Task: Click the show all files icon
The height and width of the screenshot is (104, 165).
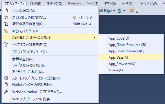Action: (x=6, y=44)
